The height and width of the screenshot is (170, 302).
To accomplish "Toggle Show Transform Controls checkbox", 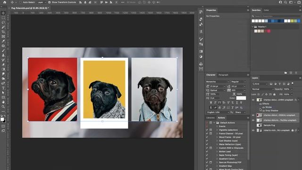I will tap(49, 2).
